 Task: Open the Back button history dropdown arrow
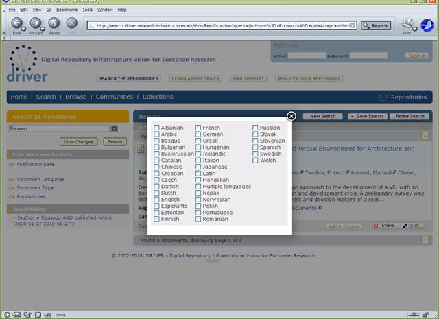pyautogui.click(x=23, y=29)
